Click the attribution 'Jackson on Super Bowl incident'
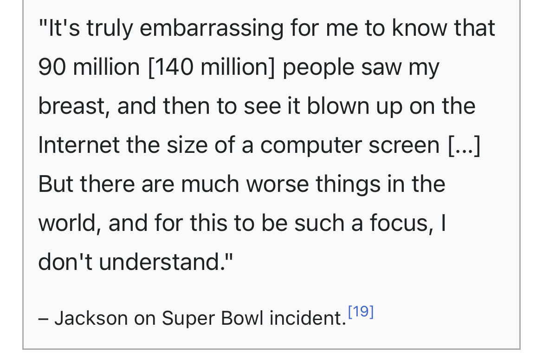 click(x=200, y=318)
